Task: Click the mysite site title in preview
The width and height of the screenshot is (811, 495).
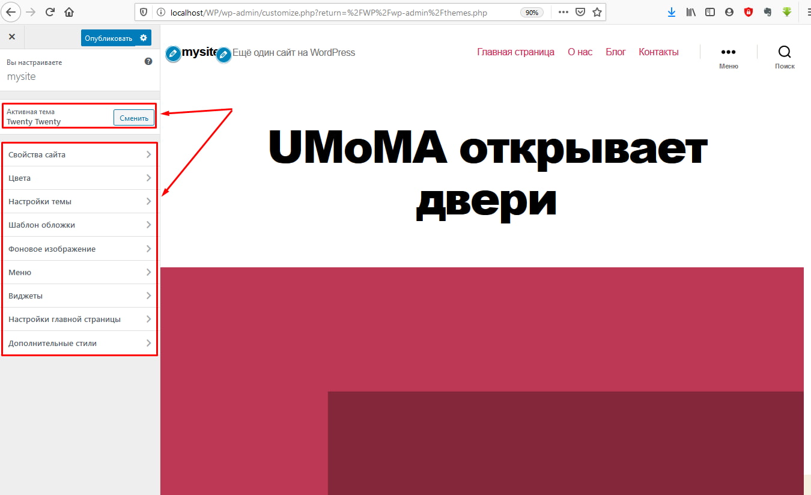Action: 199,52
